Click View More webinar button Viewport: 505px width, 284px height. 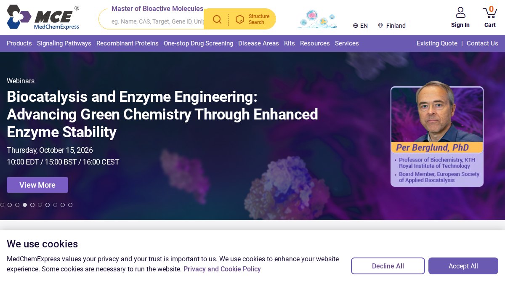click(37, 185)
